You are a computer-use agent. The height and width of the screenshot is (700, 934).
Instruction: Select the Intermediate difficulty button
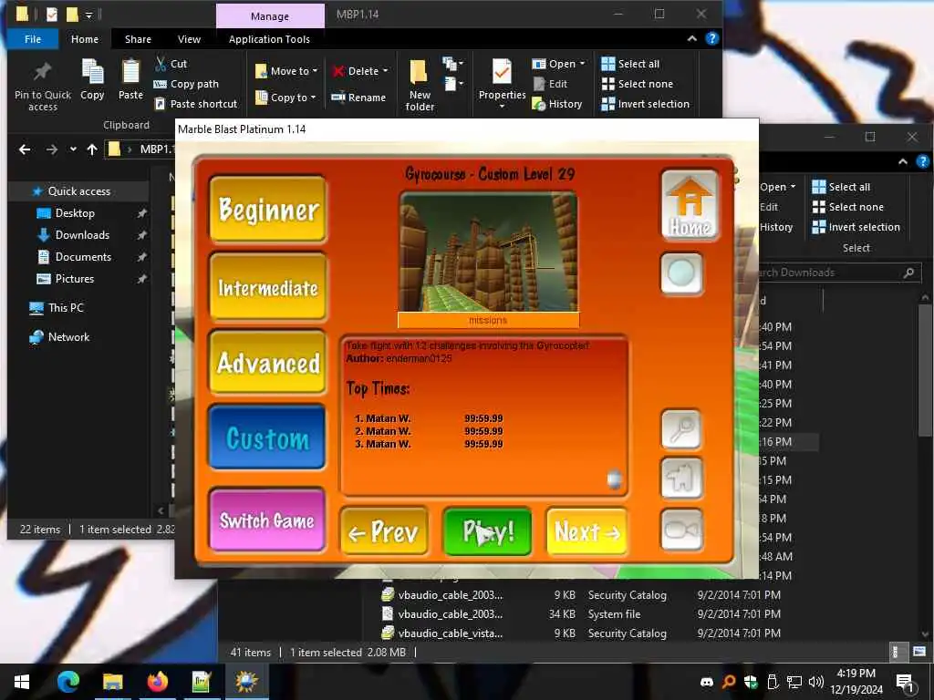268,287
